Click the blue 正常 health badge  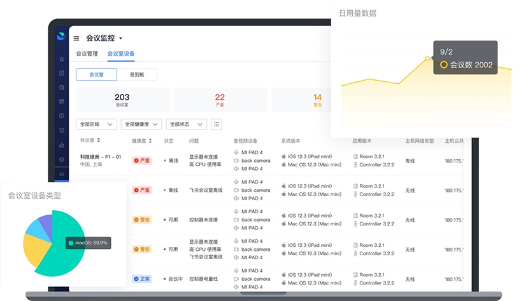point(141,279)
